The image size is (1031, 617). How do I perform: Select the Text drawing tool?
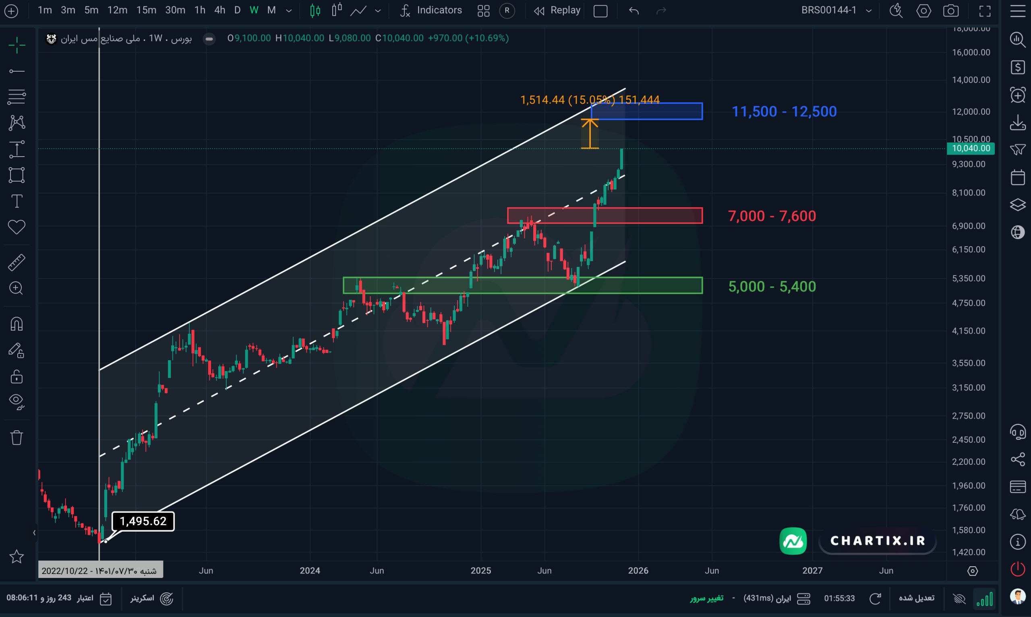coord(17,201)
